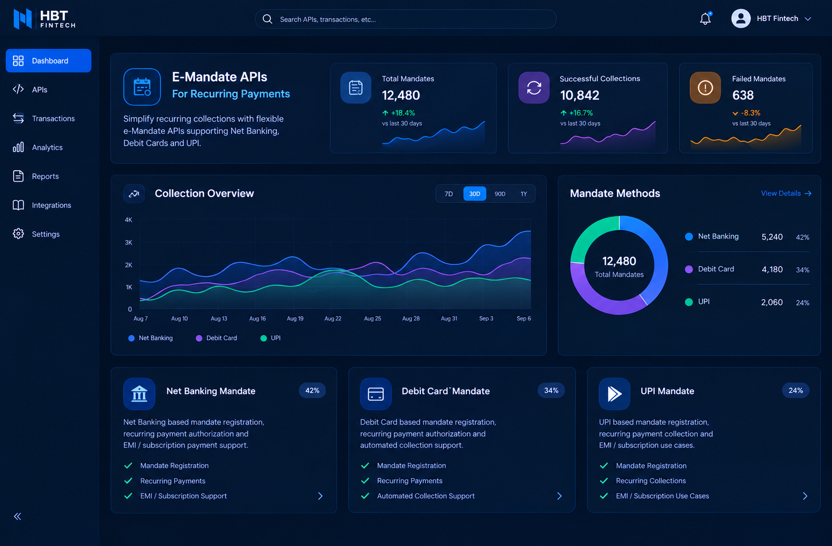Click the 42% badge on Net Banking Mandate
Screen dimensions: 832x546
pos(312,391)
